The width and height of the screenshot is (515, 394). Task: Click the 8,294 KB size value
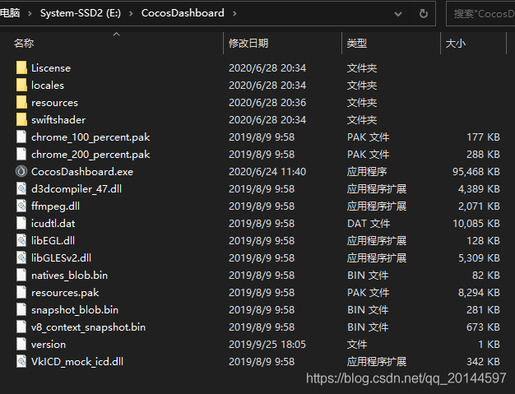tap(479, 293)
